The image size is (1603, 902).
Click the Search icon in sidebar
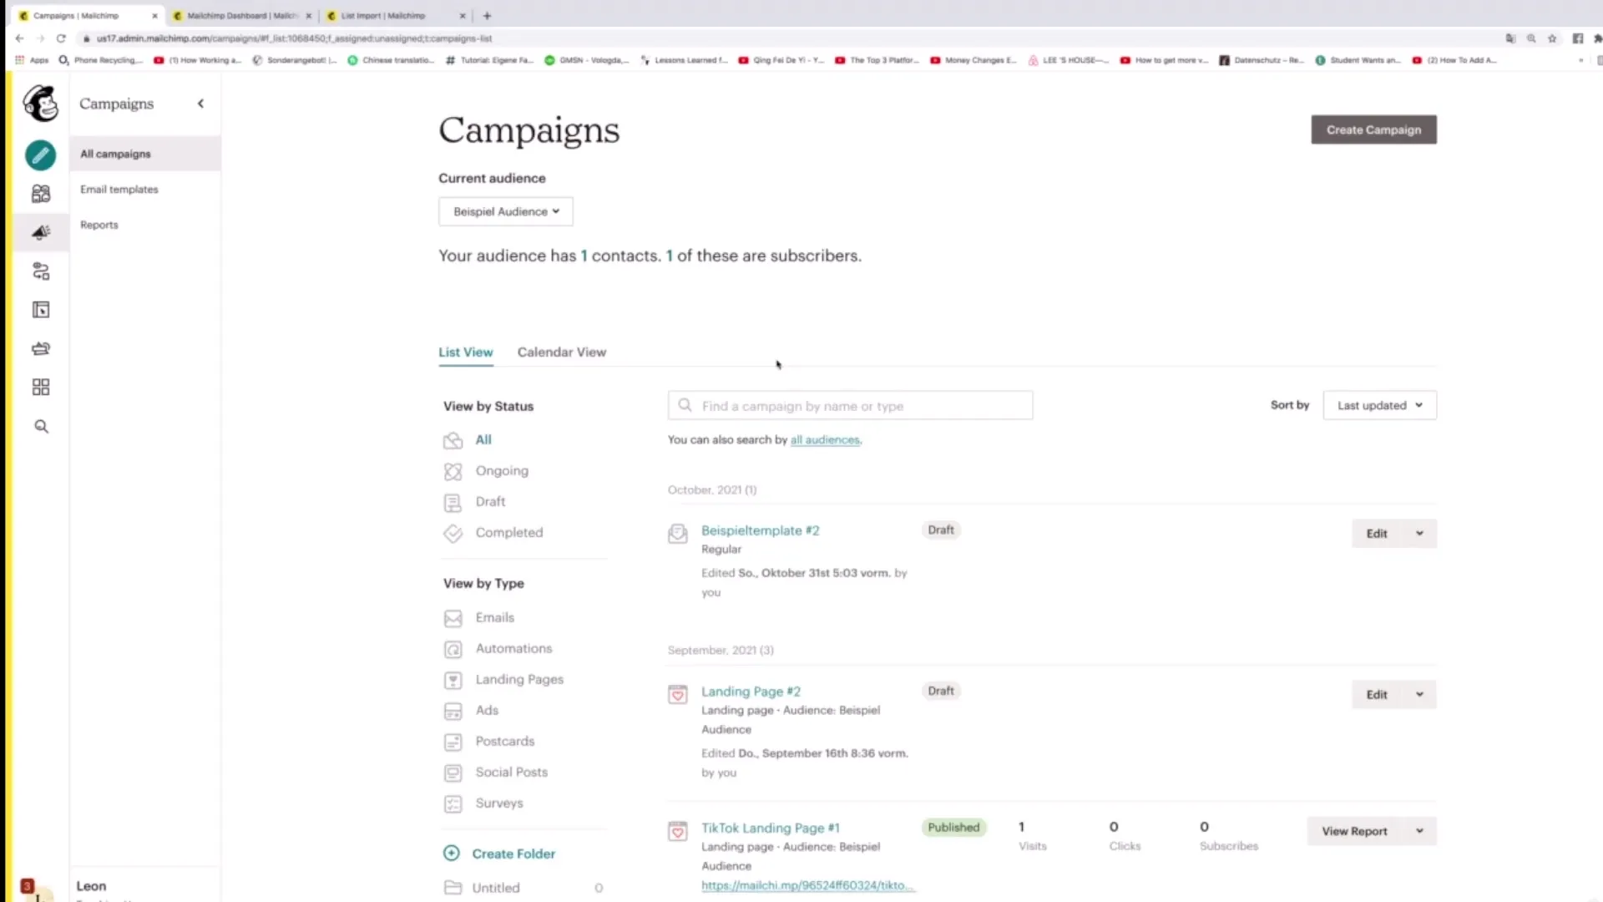pos(41,425)
